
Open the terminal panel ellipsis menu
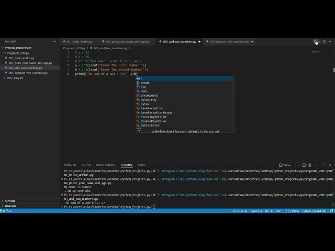pos(316,165)
